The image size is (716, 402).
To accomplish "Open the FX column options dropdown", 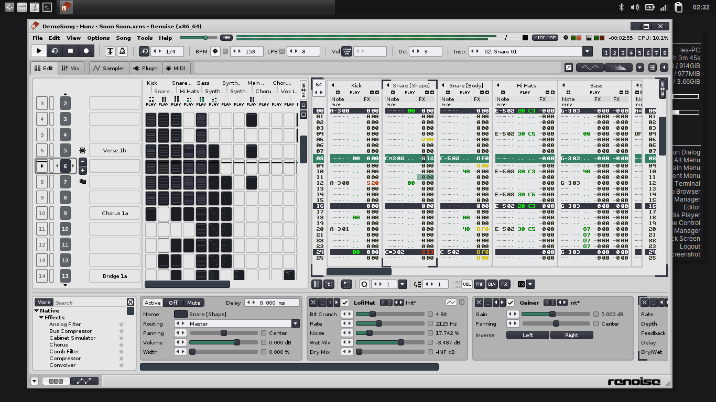I will pyautogui.click(x=530, y=284).
